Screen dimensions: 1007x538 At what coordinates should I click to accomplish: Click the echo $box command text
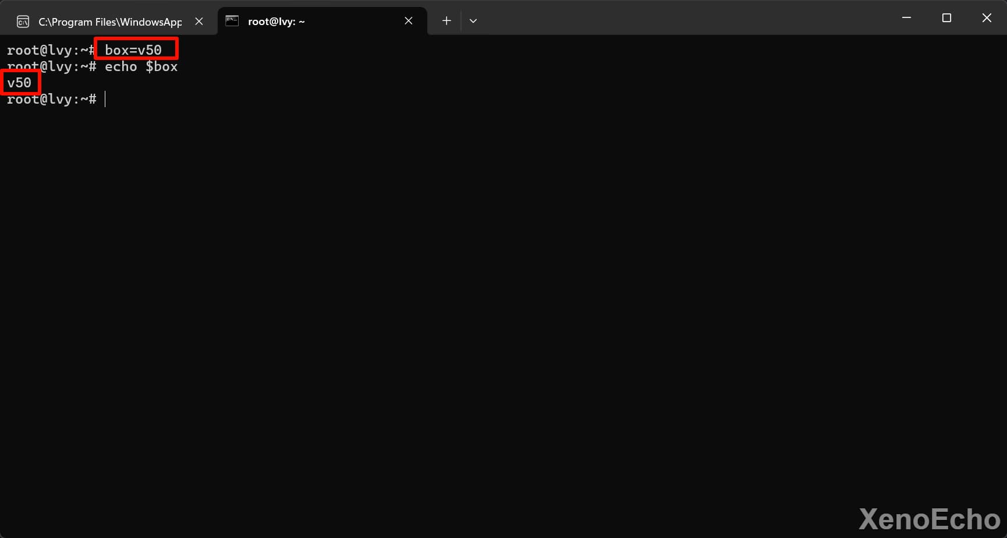click(141, 67)
